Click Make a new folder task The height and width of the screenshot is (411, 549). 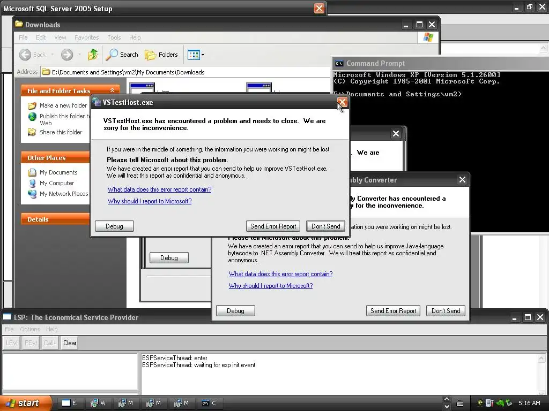(x=57, y=105)
